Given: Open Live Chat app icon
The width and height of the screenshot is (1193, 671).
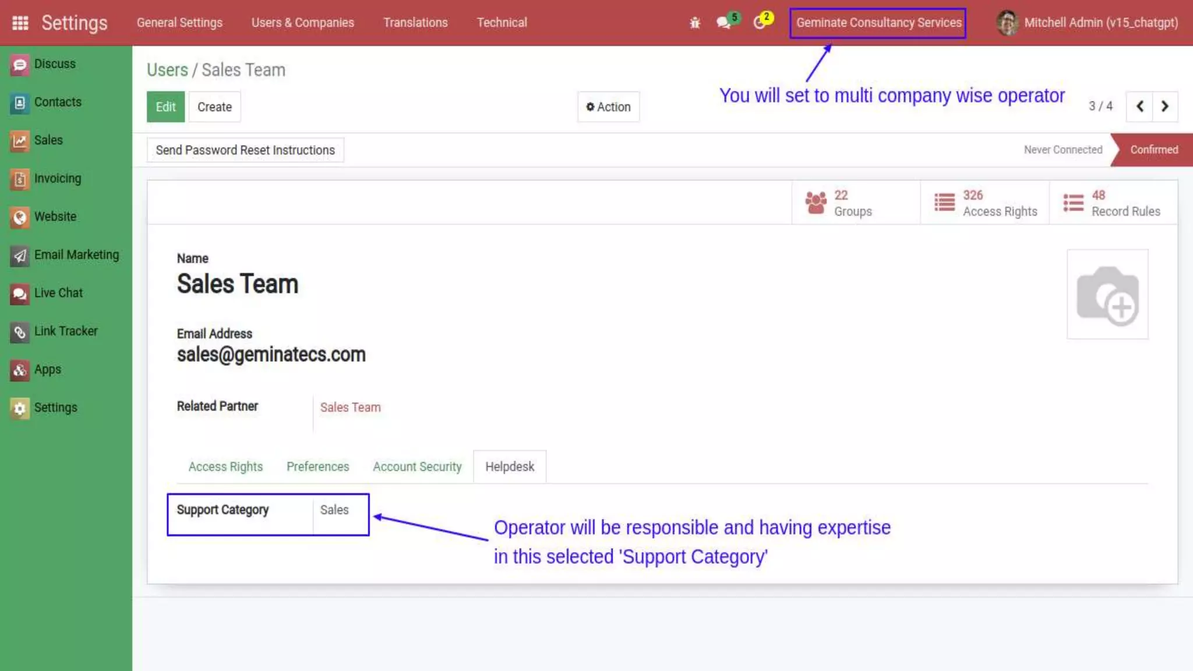Looking at the screenshot, I should pyautogui.click(x=19, y=294).
